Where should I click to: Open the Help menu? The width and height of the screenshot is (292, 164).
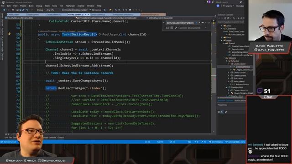pyautogui.click(x=99, y=6)
